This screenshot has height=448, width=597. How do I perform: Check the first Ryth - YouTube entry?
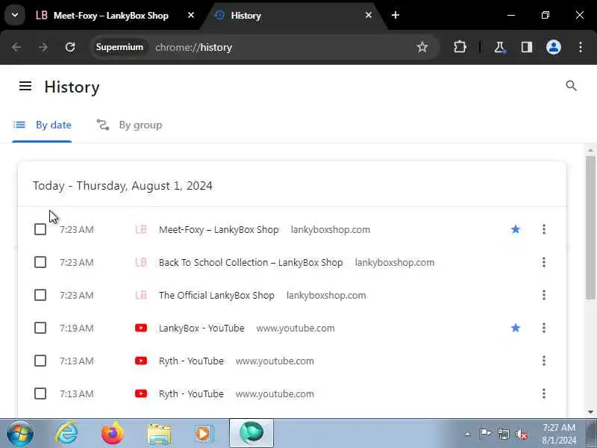pyautogui.click(x=40, y=361)
